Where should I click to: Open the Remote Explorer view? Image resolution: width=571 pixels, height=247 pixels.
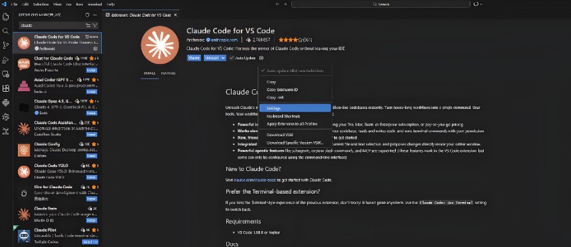tap(5, 74)
